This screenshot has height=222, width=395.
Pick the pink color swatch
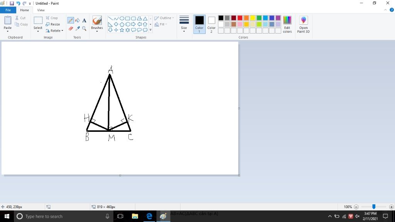pyautogui.click(x=240, y=24)
